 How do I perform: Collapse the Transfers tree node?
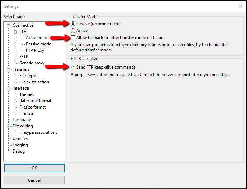9,69
